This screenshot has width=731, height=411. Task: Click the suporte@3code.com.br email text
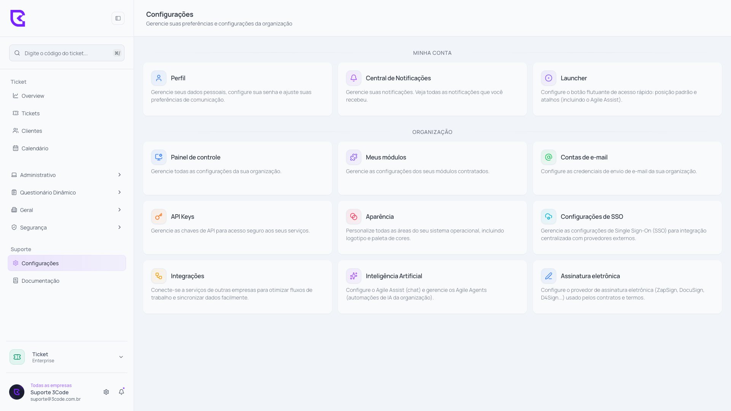(x=56, y=399)
